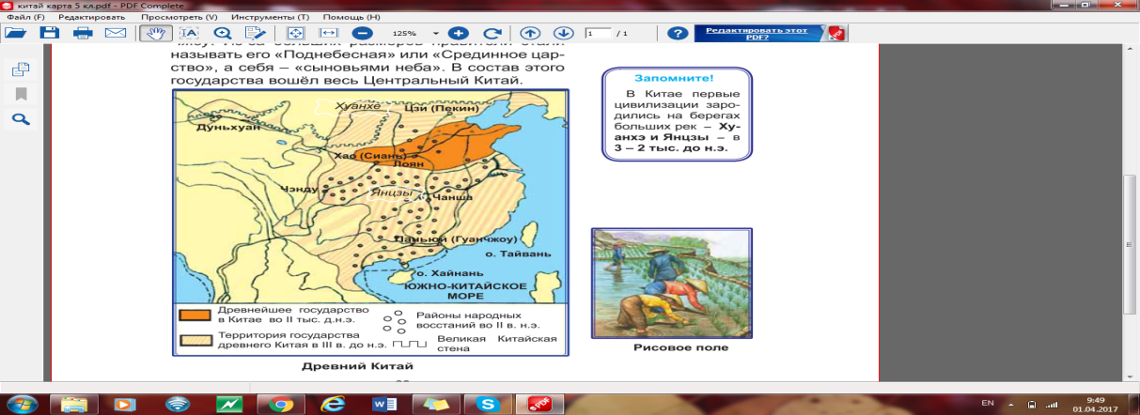Print the document using the printer icon
This screenshot has height=415, width=1140.
click(x=83, y=33)
